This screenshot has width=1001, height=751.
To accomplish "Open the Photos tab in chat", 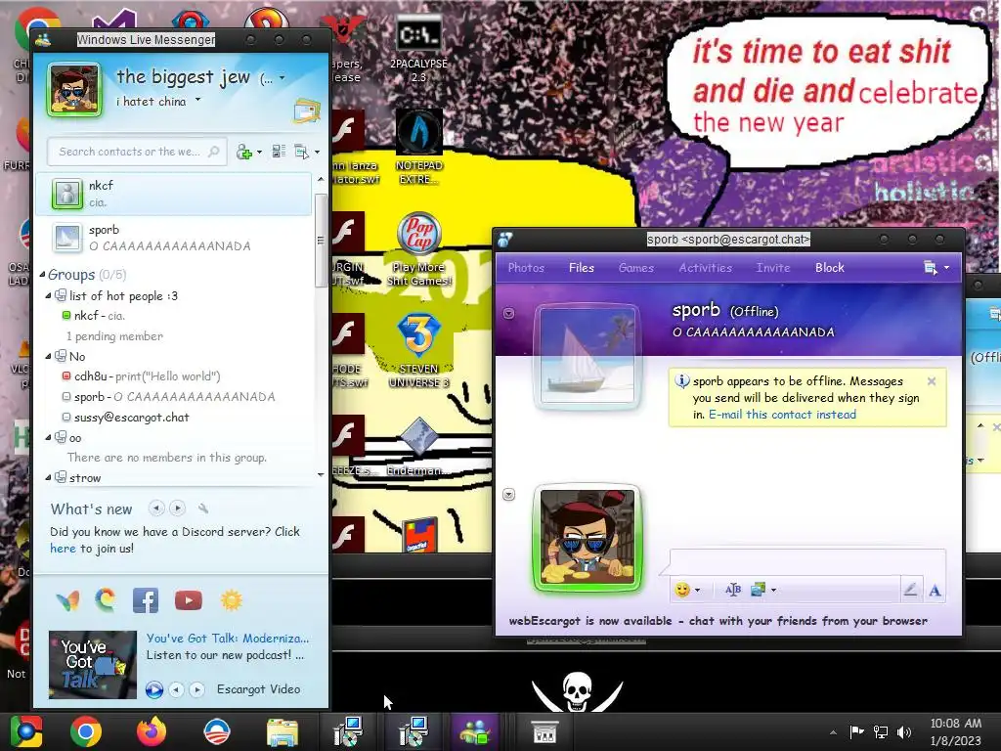I will pos(526,268).
